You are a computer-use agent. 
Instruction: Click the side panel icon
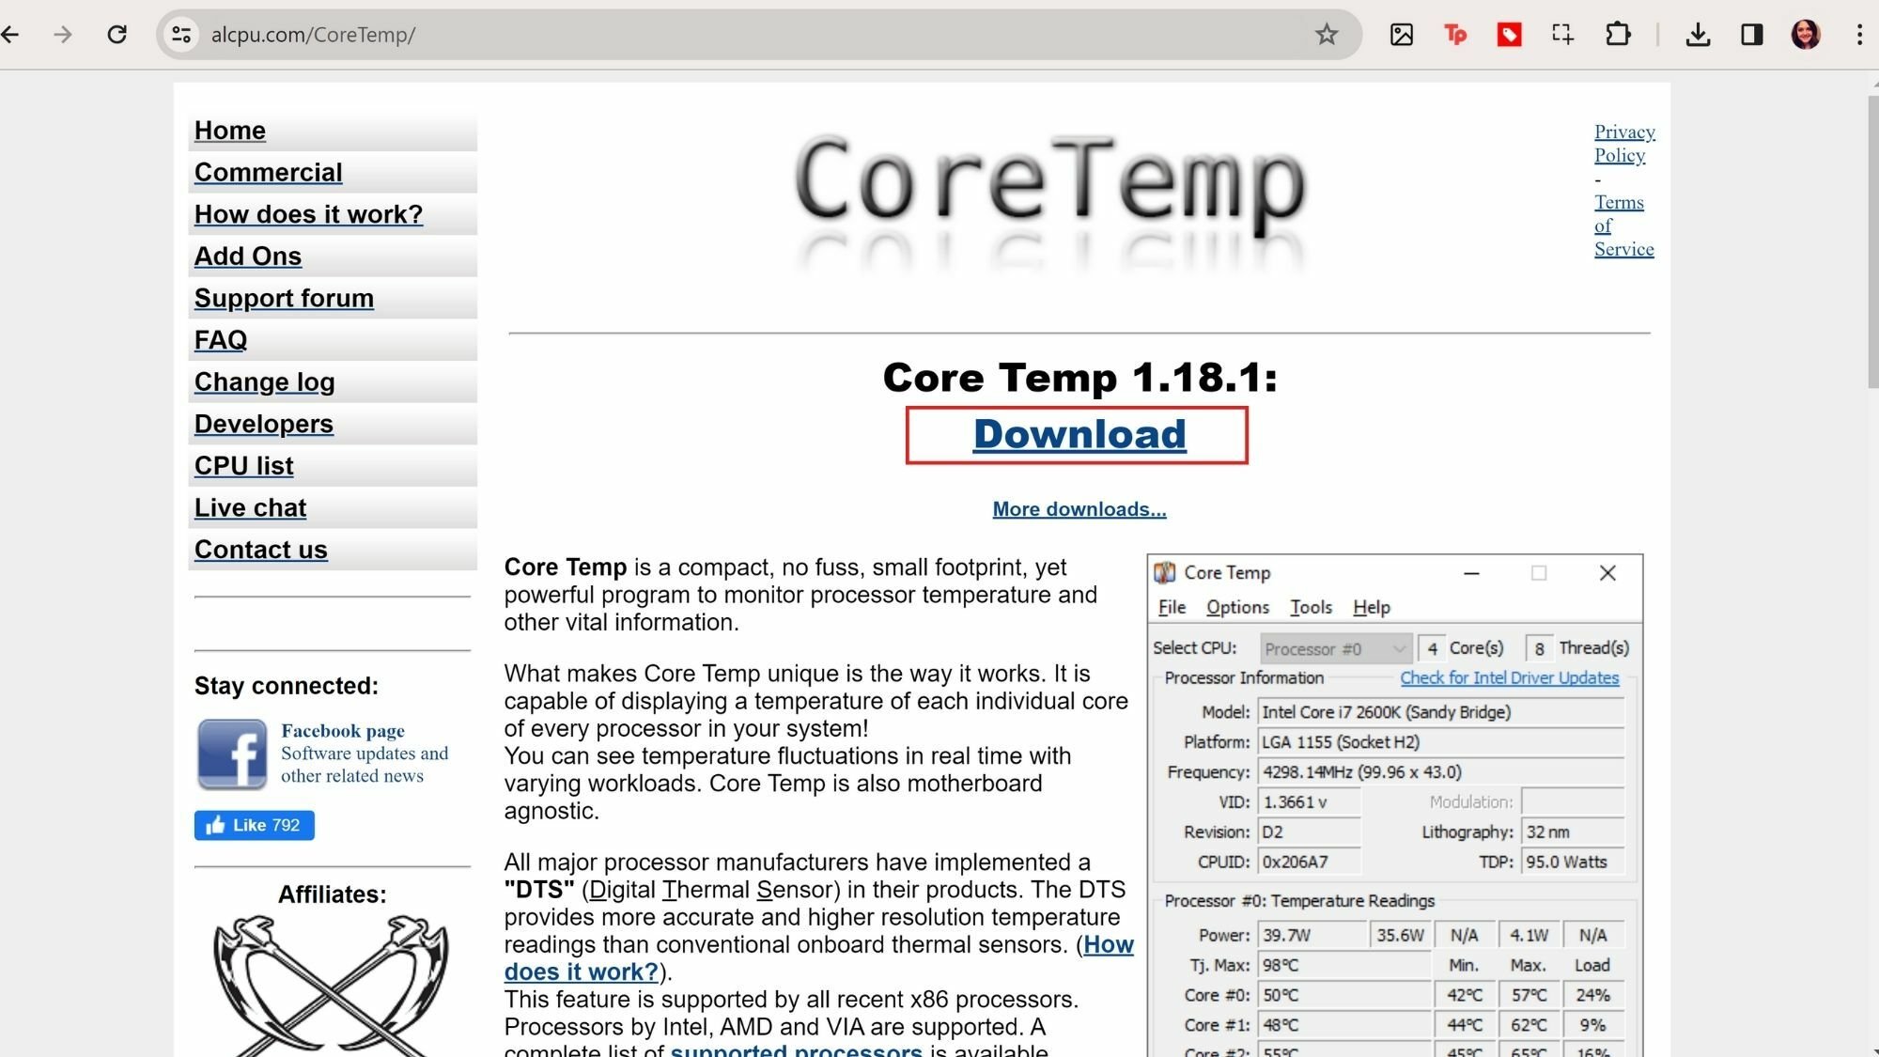pyautogui.click(x=1751, y=35)
